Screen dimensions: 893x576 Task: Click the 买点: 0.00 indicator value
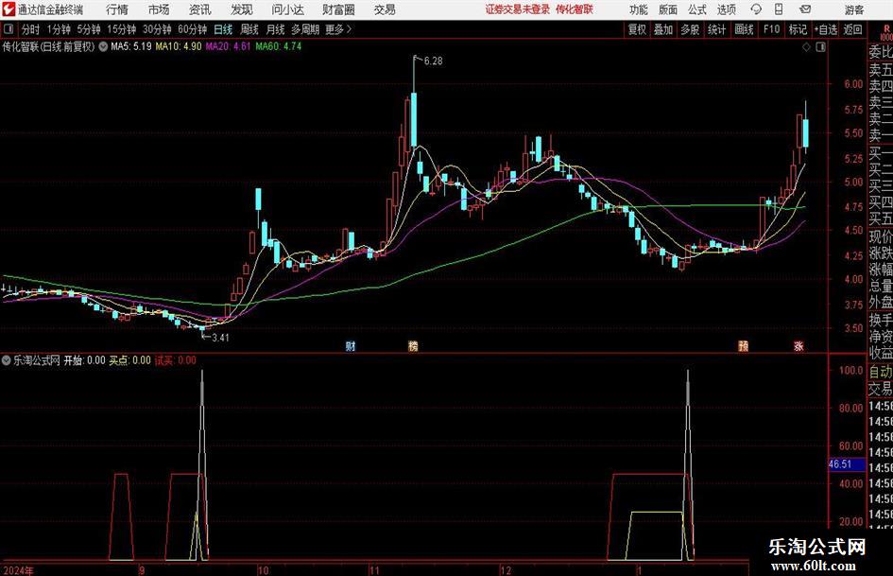129,360
